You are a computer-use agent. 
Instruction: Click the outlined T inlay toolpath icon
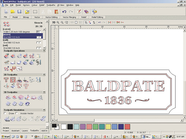tap(26, 86)
